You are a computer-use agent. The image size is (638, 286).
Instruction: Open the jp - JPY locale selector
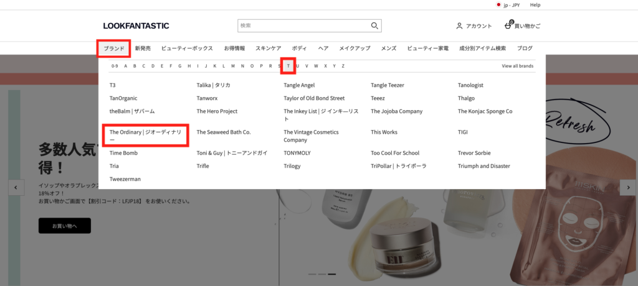coord(507,5)
